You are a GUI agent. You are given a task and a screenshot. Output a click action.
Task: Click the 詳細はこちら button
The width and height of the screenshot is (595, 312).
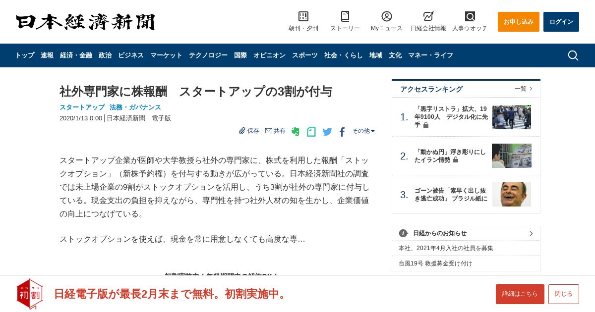point(520,294)
